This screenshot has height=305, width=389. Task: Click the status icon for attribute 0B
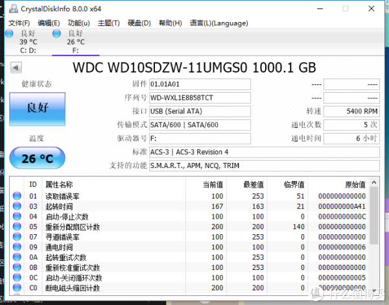[17, 267]
